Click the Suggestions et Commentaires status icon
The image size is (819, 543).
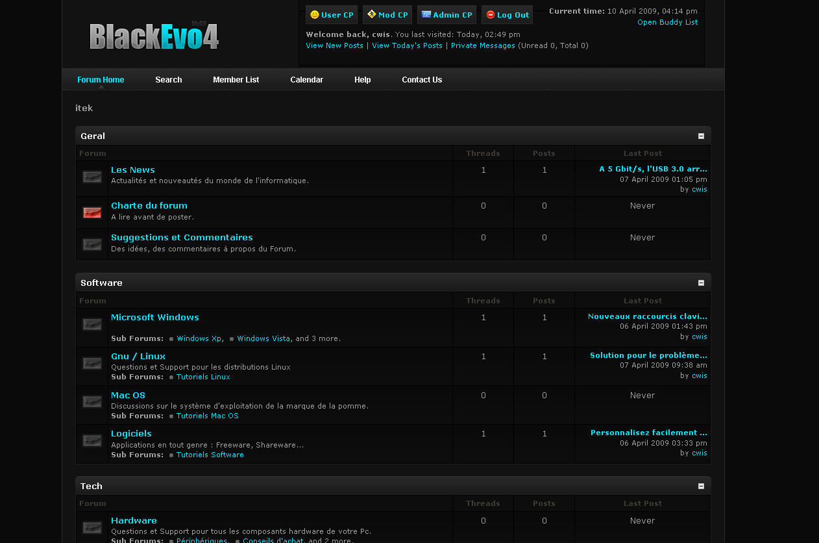tap(92, 244)
